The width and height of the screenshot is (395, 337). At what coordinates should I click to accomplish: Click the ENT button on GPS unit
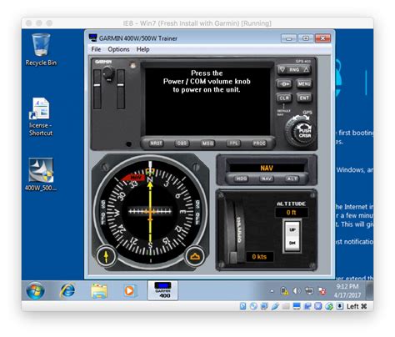pyautogui.click(x=304, y=98)
